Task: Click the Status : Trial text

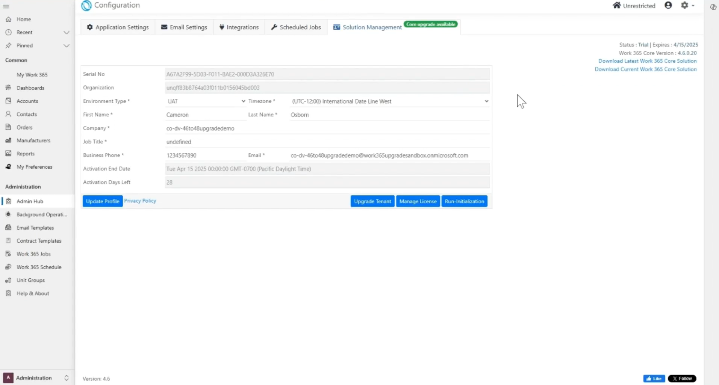Action: 634,45
